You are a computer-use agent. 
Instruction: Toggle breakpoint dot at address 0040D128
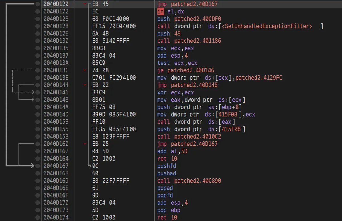38,26
